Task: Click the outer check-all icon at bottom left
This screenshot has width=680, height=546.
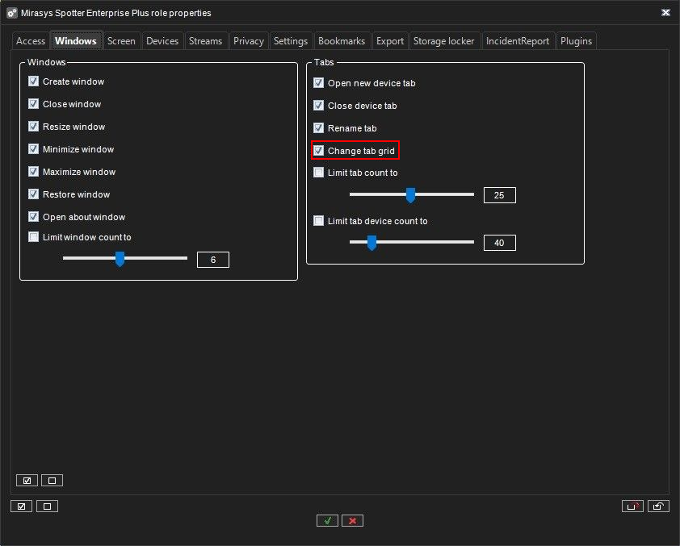Action: [x=21, y=506]
